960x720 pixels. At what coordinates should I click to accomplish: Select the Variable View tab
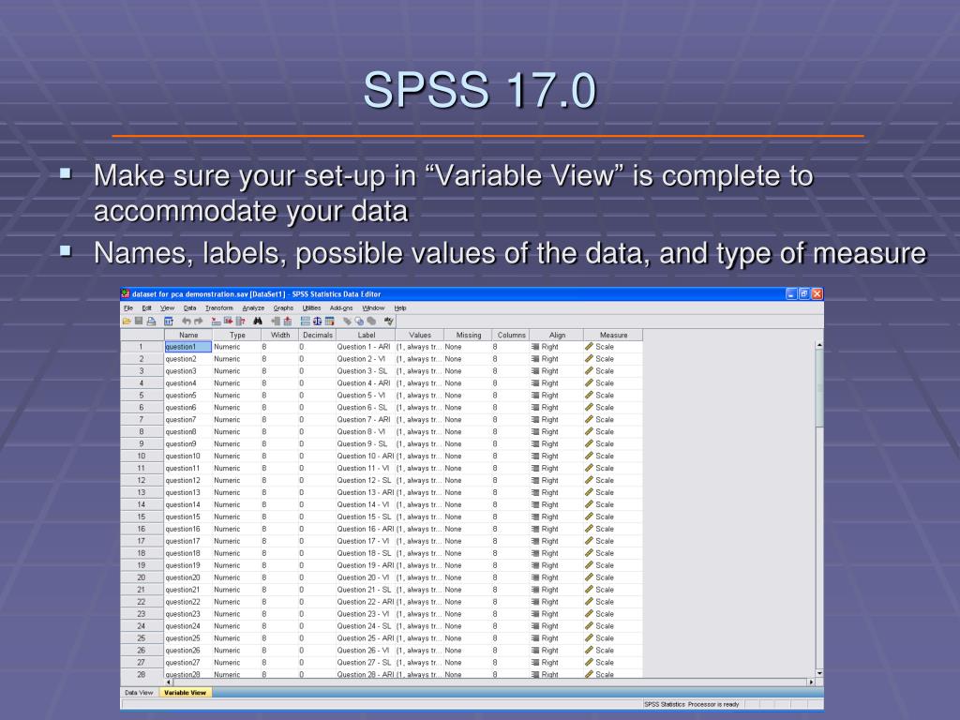[185, 693]
